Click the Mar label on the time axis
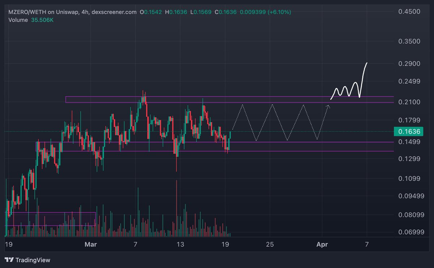The height and width of the screenshot is (268, 434). click(91, 244)
